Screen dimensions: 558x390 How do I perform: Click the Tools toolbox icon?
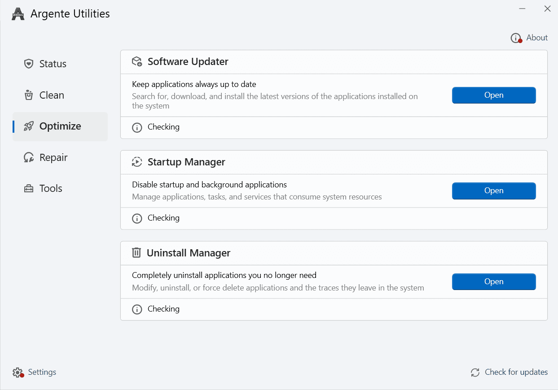tap(29, 189)
